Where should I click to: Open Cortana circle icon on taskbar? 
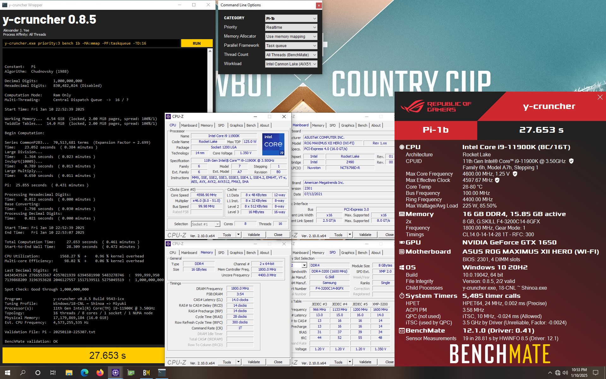[x=38, y=373]
